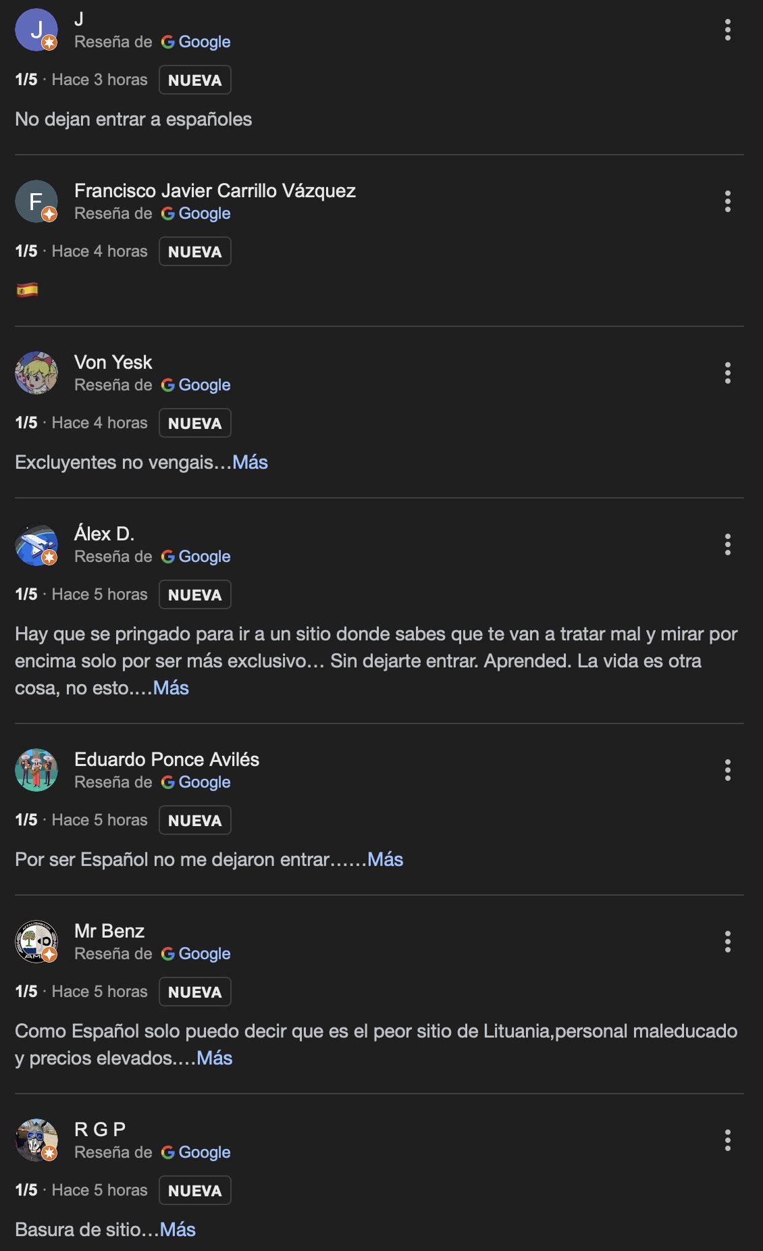Image resolution: width=763 pixels, height=1251 pixels.
Task: Click Von Yesk's profile avatar
Action: click(36, 373)
